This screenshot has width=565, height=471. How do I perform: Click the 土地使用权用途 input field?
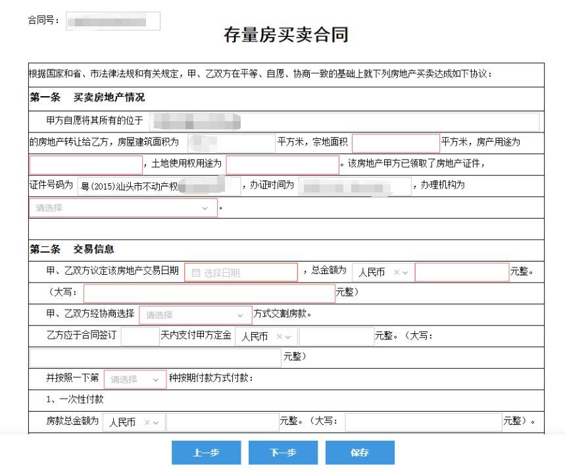[x=282, y=164]
